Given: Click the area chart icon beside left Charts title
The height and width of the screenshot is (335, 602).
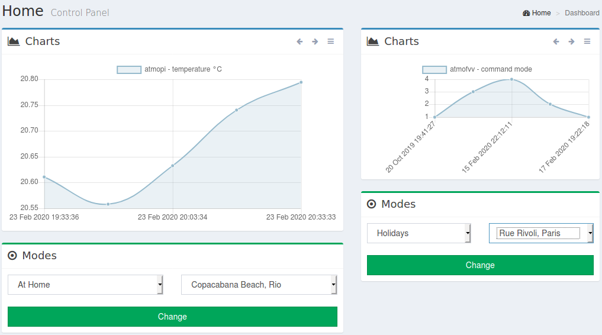Looking at the screenshot, I should [14, 41].
